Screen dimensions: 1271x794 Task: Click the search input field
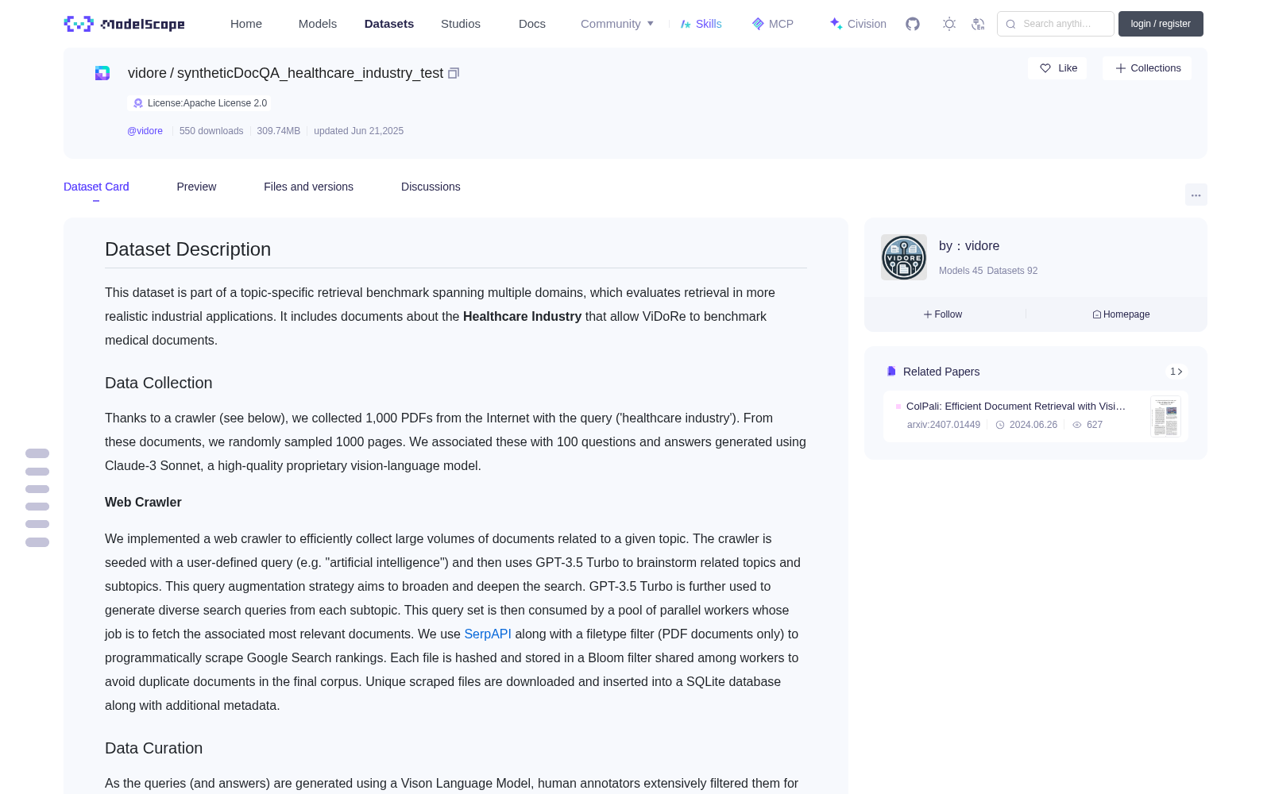click(x=1056, y=24)
